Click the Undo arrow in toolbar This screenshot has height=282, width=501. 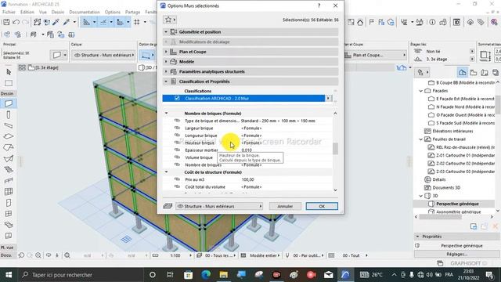pyautogui.click(x=16, y=22)
